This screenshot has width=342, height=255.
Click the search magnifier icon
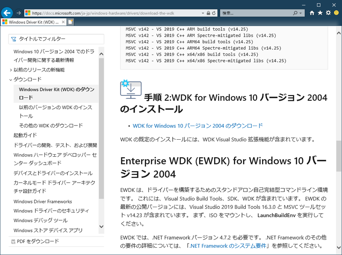coord(295,13)
